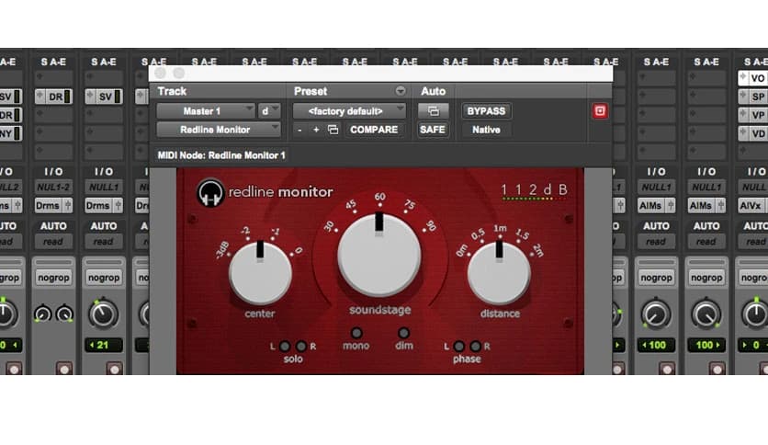Open NUL1-2 input path selector
The width and height of the screenshot is (768, 445).
(x=53, y=188)
